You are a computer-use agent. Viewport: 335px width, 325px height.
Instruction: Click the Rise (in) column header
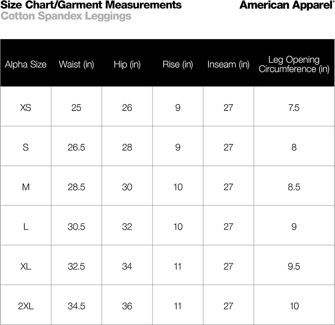click(178, 64)
